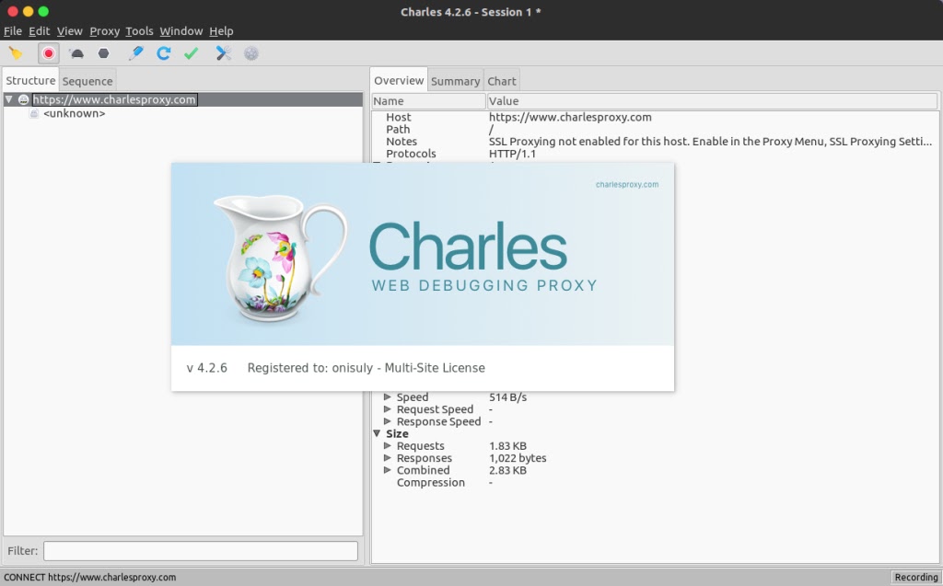Switch to the Chart tab
Viewport: 943px width, 586px height.
click(502, 80)
